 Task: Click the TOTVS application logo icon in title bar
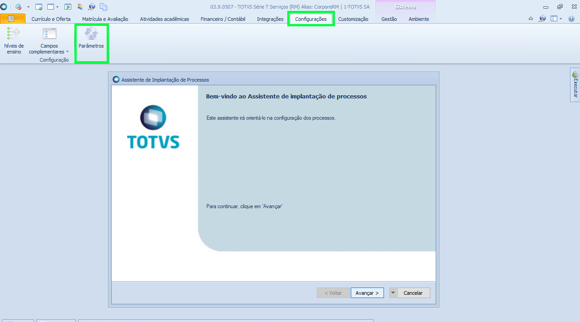click(4, 7)
